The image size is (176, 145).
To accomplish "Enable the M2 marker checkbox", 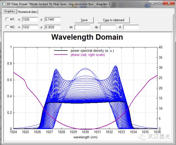I will click(7, 27).
